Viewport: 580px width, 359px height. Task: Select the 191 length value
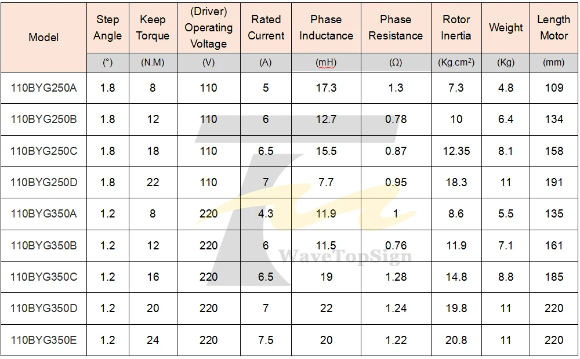click(554, 182)
